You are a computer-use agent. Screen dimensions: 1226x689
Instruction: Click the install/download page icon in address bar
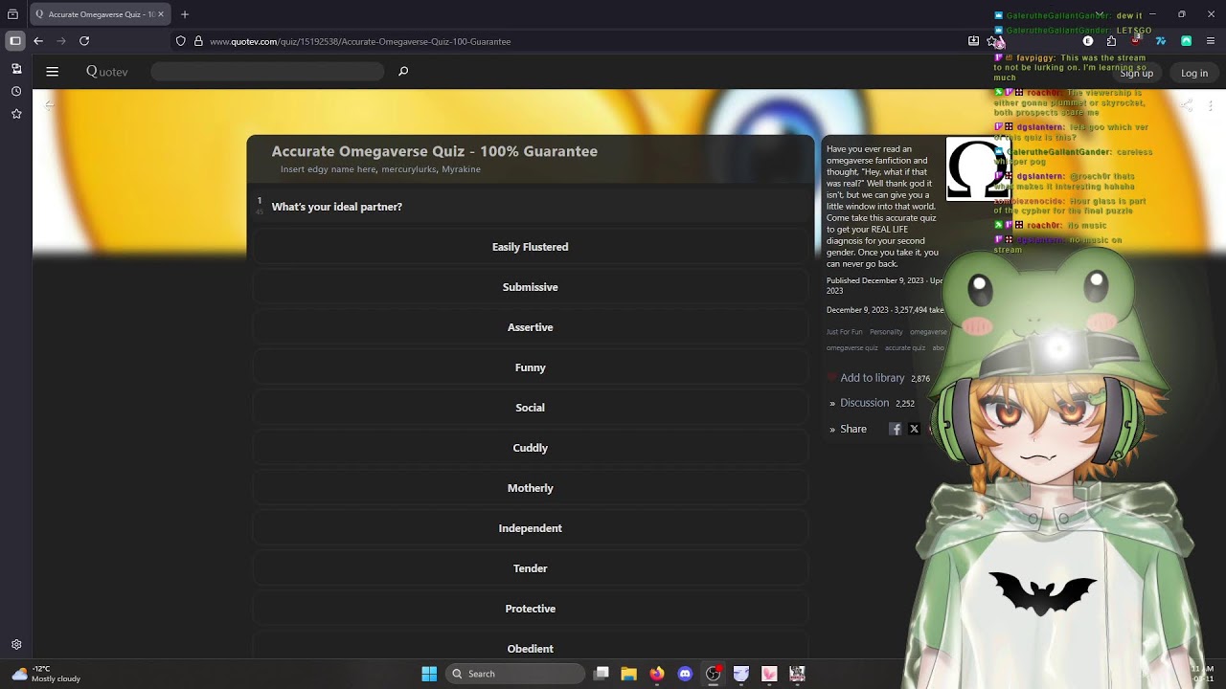click(973, 41)
